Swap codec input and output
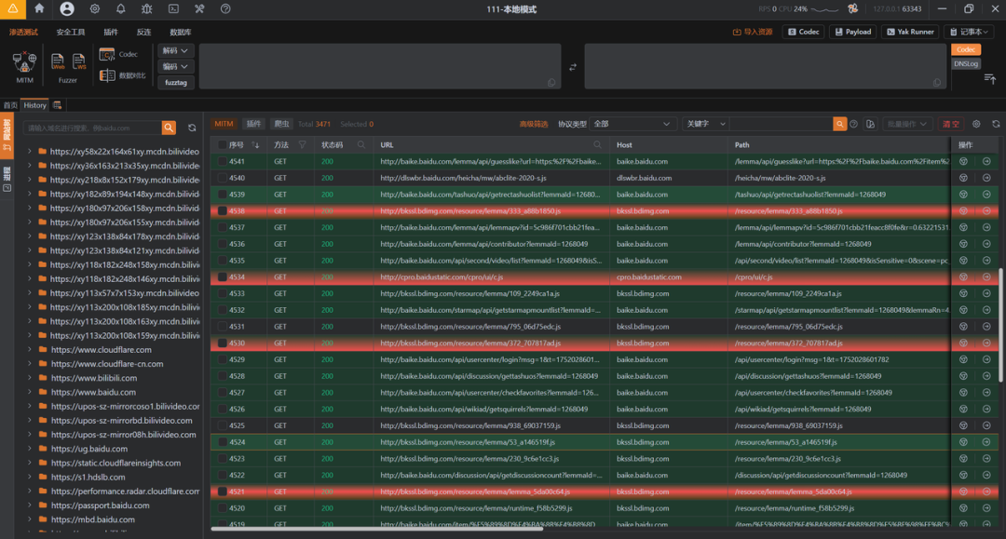 pyautogui.click(x=573, y=67)
